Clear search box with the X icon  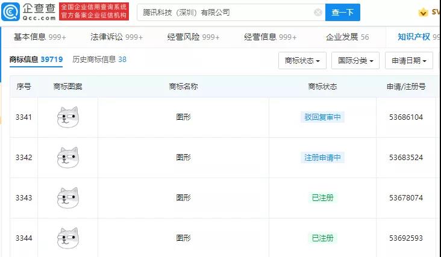point(317,12)
